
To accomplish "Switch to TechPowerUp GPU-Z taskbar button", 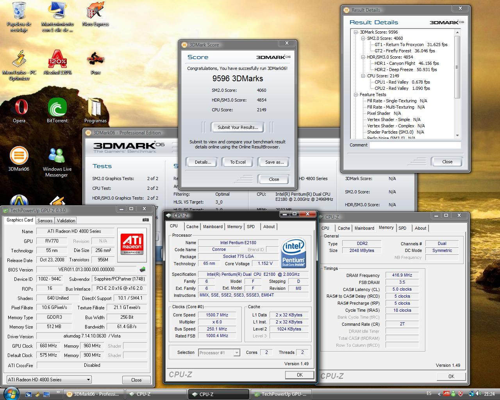I will tap(282, 394).
